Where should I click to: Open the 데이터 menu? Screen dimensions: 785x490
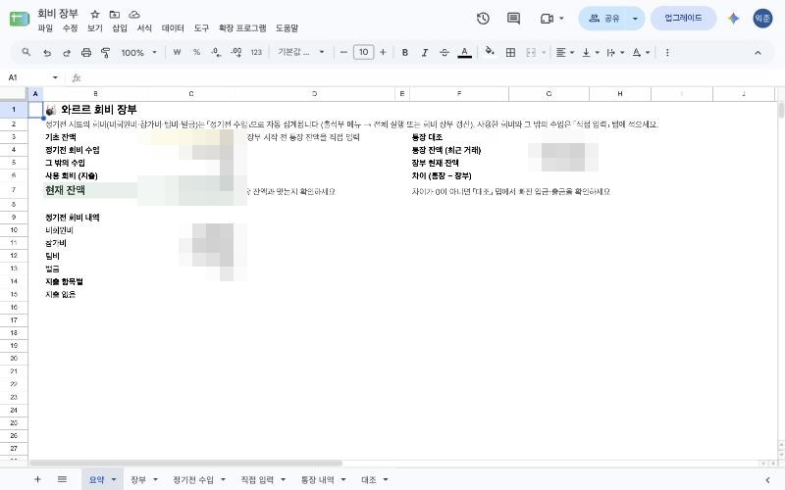tap(173, 28)
